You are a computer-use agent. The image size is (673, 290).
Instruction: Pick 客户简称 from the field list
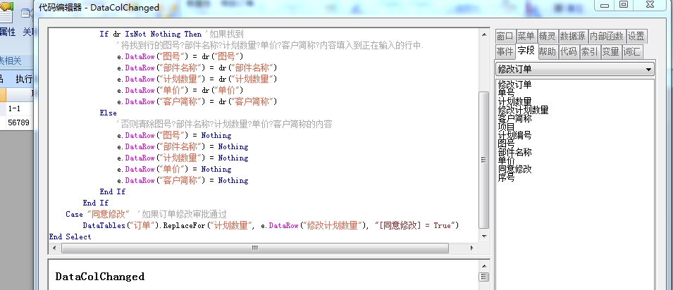[514, 118]
